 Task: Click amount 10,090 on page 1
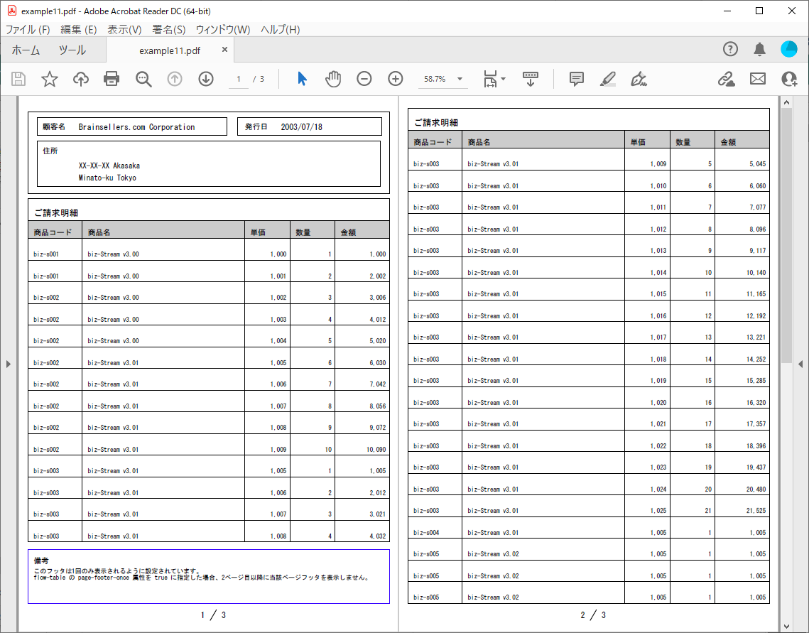click(376, 449)
